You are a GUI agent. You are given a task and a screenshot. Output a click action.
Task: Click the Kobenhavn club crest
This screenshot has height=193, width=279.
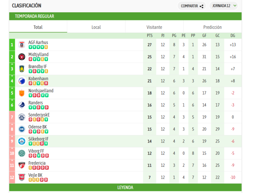22,81
